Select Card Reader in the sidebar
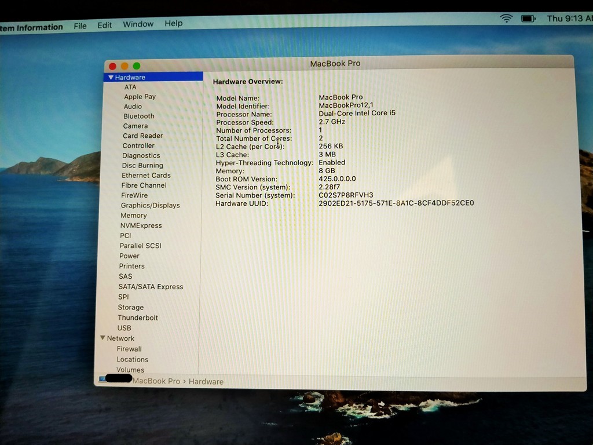The image size is (593, 445). tap(143, 136)
